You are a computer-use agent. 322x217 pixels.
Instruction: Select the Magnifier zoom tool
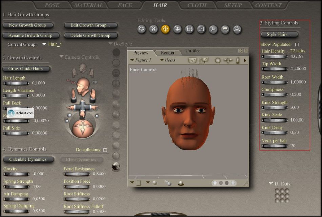coord(213,29)
